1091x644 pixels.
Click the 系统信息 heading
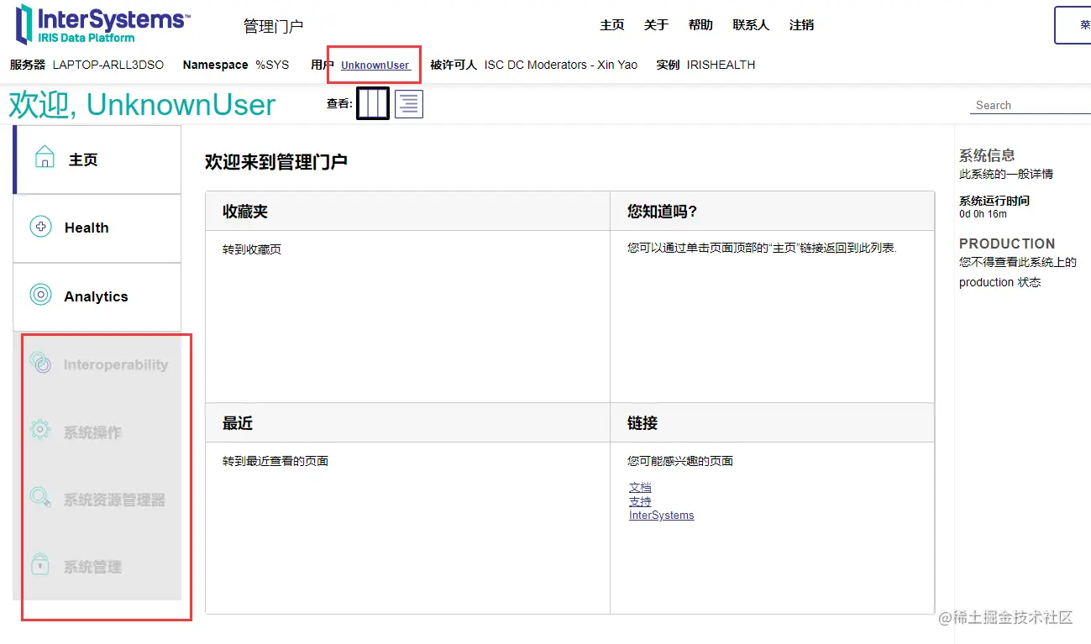coord(987,155)
